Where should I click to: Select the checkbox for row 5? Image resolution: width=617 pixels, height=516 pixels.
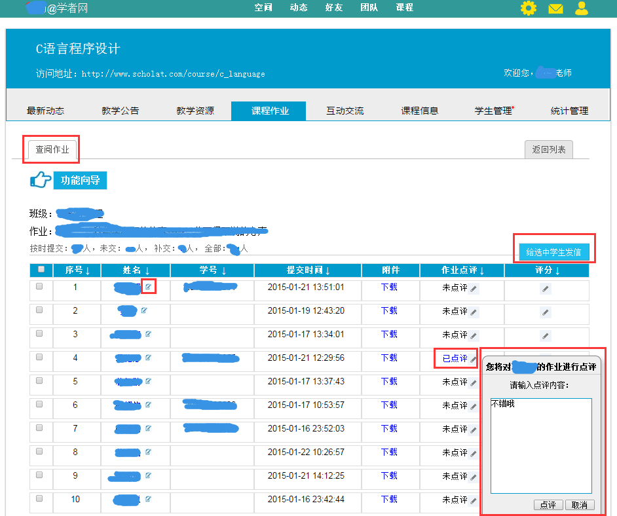(x=39, y=380)
